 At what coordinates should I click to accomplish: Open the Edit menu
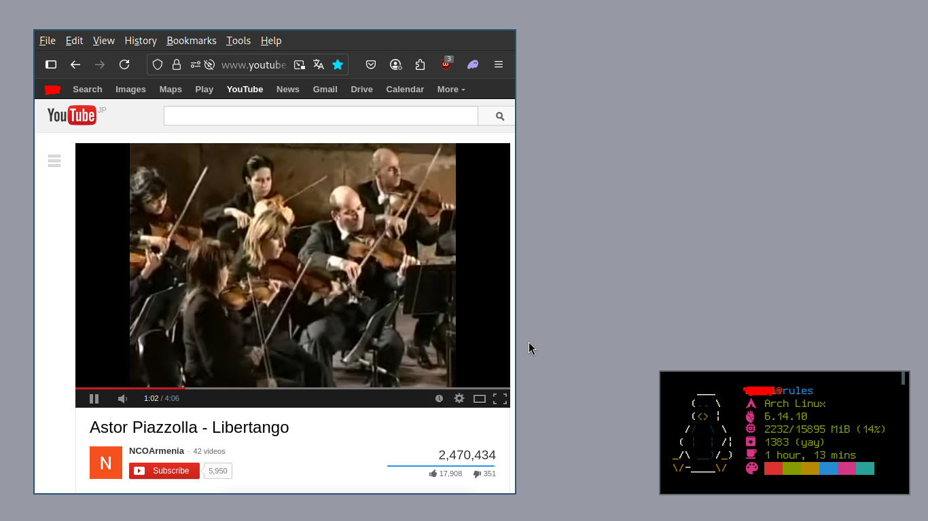coord(74,41)
